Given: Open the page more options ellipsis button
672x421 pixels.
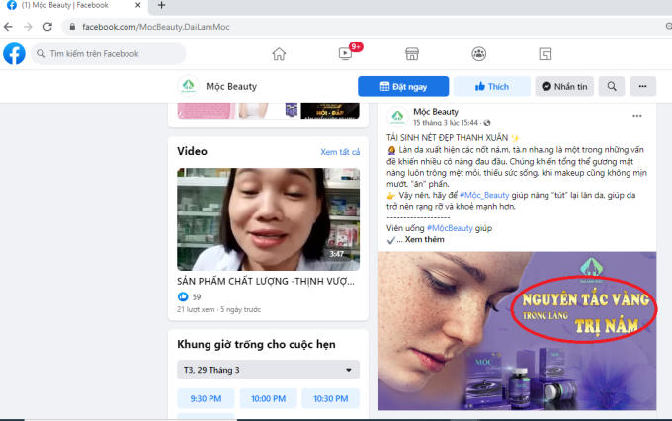Looking at the screenshot, I should click(x=643, y=86).
